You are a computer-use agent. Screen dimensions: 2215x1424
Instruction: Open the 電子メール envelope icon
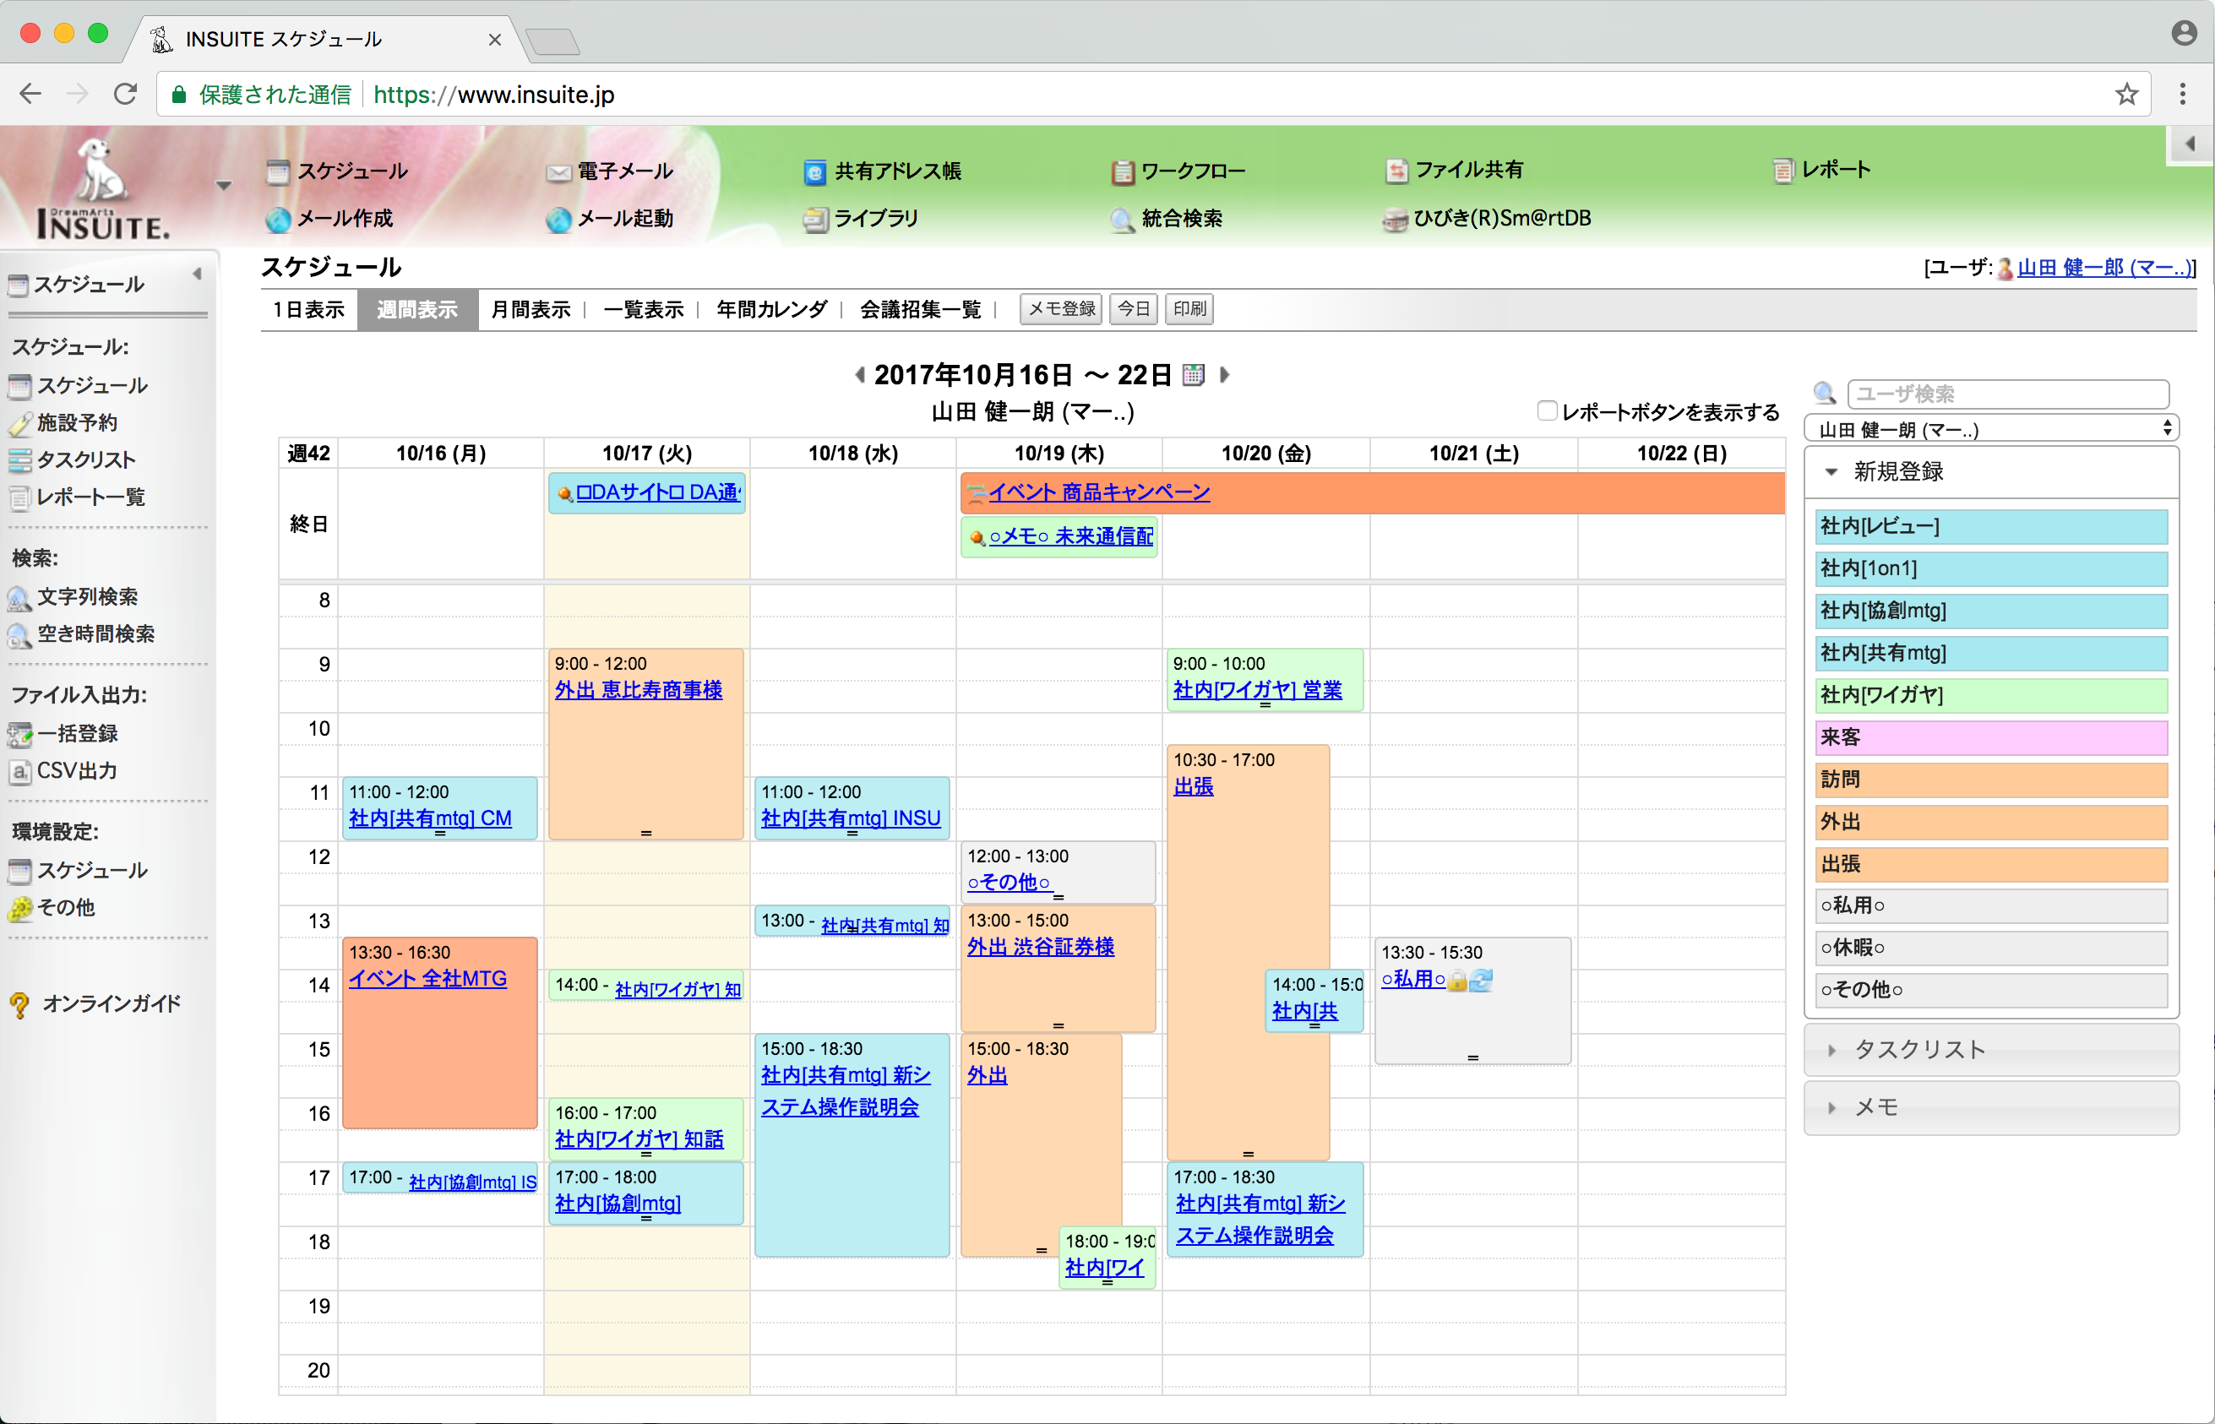tap(558, 172)
